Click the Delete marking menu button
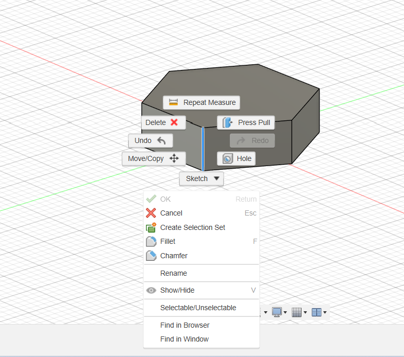404x357 pixels. [x=163, y=122]
